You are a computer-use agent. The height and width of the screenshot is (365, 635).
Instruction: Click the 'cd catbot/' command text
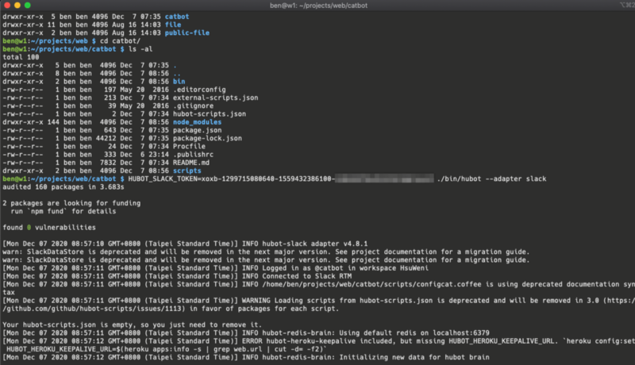pyautogui.click(x=120, y=41)
